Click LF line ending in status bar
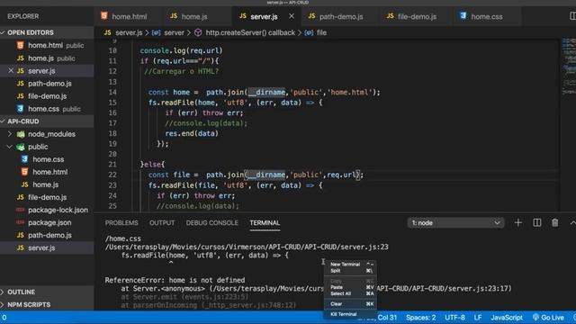The width and height of the screenshot is (576, 324). pos(478,318)
